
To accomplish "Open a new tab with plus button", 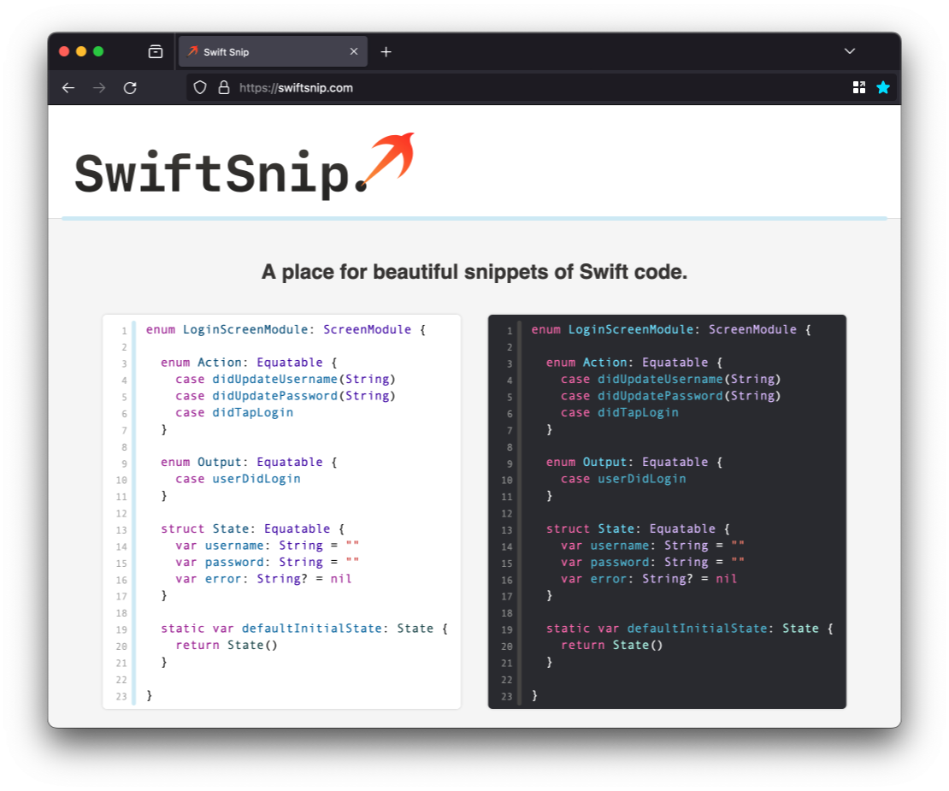I will pos(386,52).
